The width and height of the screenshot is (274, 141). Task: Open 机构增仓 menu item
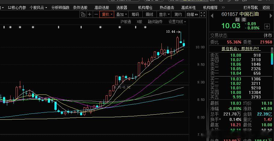point(145,7)
